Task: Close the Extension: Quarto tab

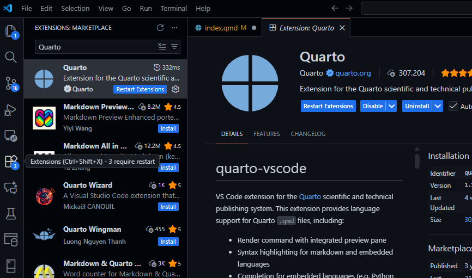Action: point(342,28)
